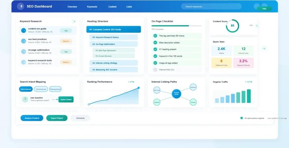Viewport: 289px width, 148px height.
Task: Click the question mark icon in User Question
Action: 25,99
